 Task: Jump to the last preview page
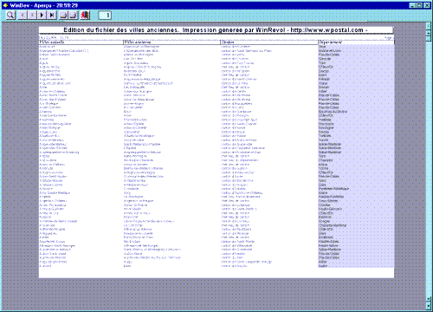coord(52,15)
